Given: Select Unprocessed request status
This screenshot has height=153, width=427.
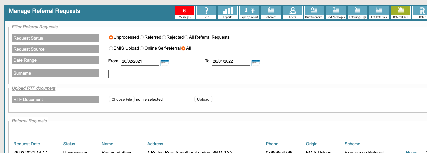Looking at the screenshot, I should [x=111, y=37].
